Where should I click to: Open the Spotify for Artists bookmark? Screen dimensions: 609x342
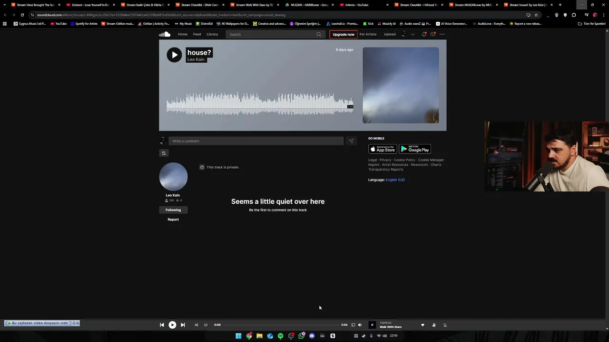point(84,24)
